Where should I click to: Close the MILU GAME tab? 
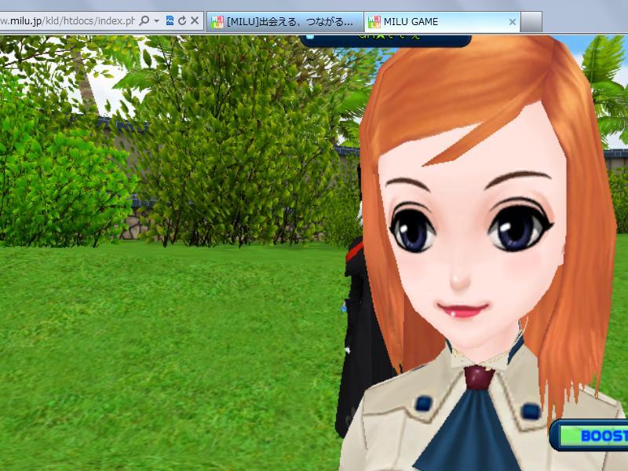pyautogui.click(x=513, y=22)
